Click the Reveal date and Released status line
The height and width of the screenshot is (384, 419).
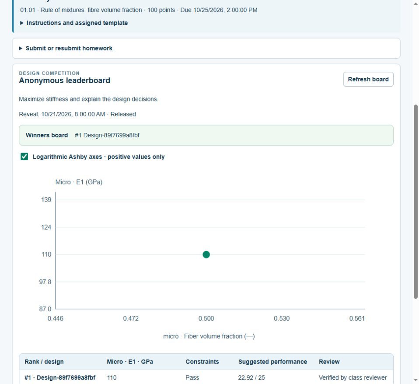[x=77, y=114]
